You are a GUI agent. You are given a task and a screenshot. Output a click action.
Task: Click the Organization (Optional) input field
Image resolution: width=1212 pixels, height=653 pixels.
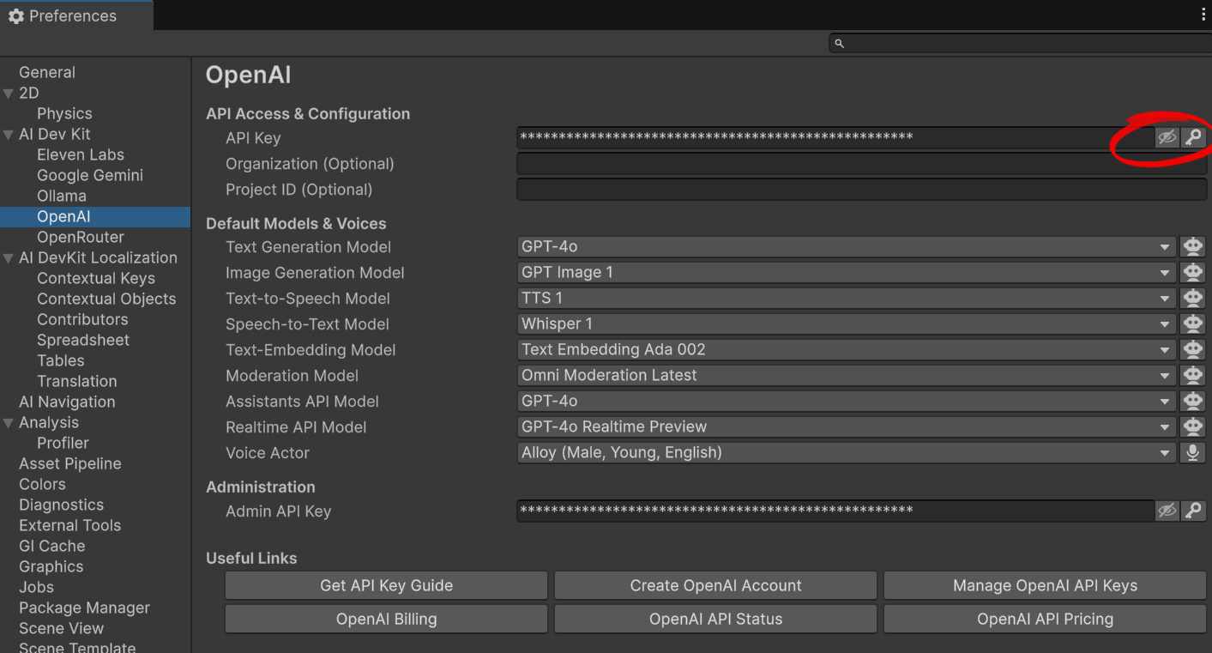pos(861,164)
